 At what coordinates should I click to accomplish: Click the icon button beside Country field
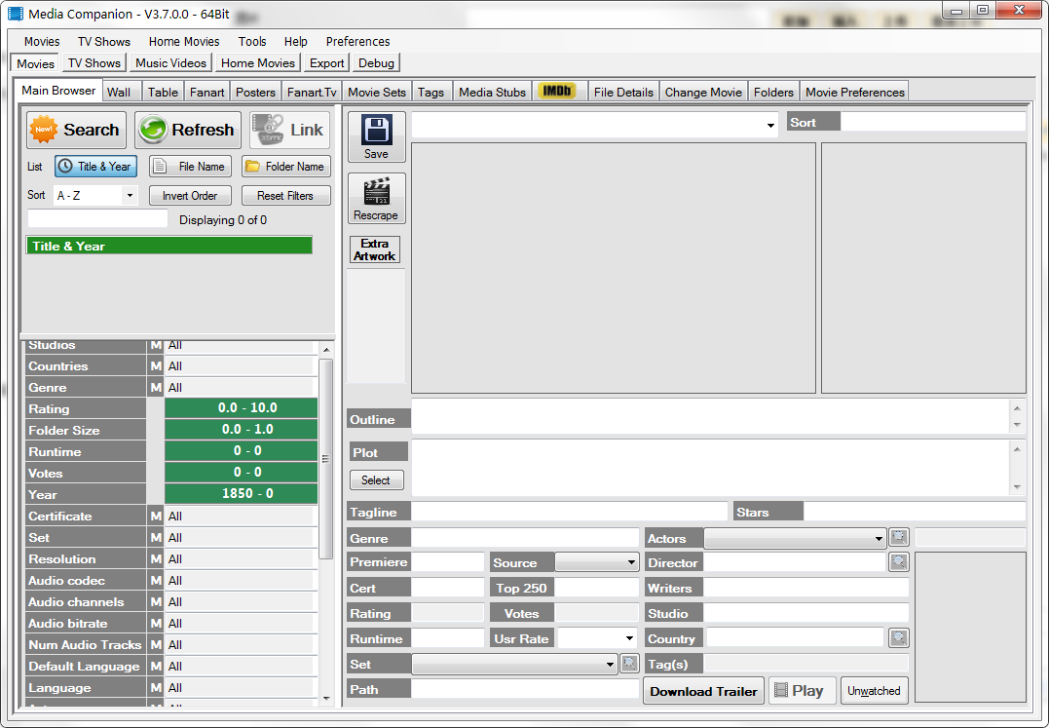(x=898, y=638)
